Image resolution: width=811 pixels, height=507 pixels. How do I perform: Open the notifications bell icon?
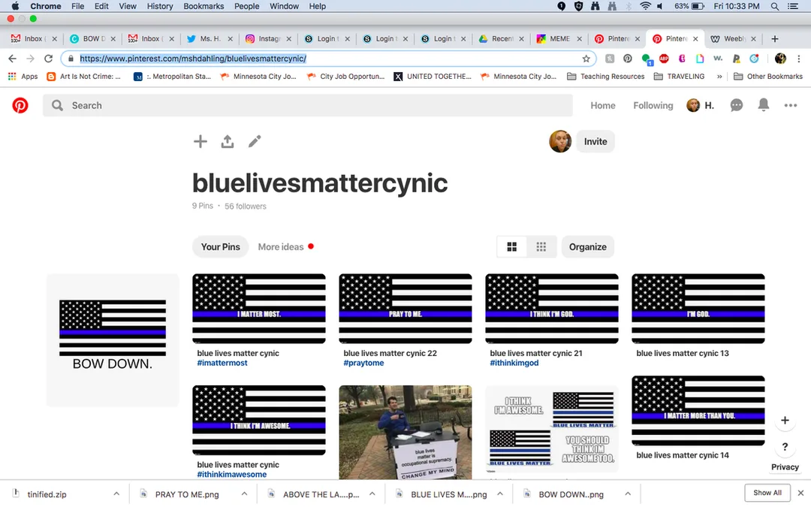click(764, 105)
